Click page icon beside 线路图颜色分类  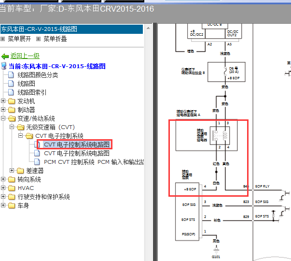tap(11, 75)
